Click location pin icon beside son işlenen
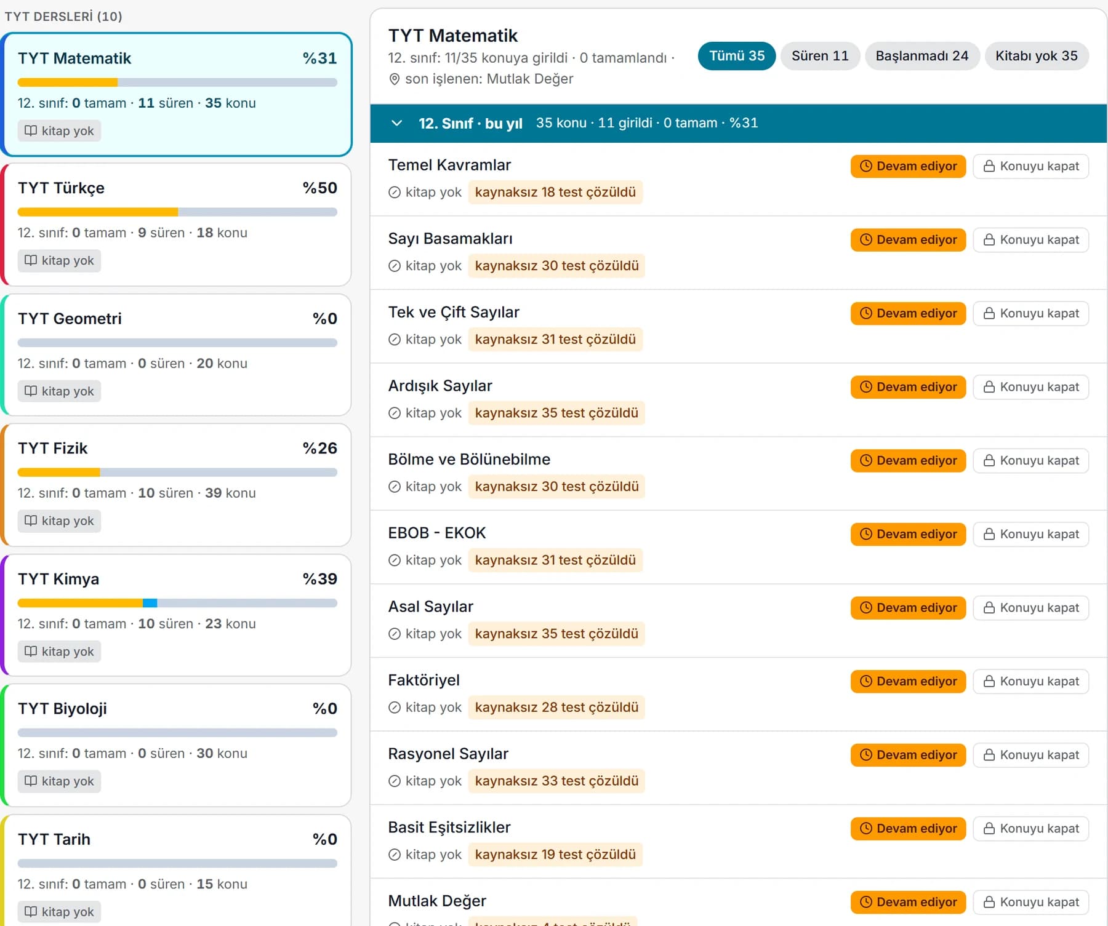The image size is (1108, 926). [x=395, y=79]
